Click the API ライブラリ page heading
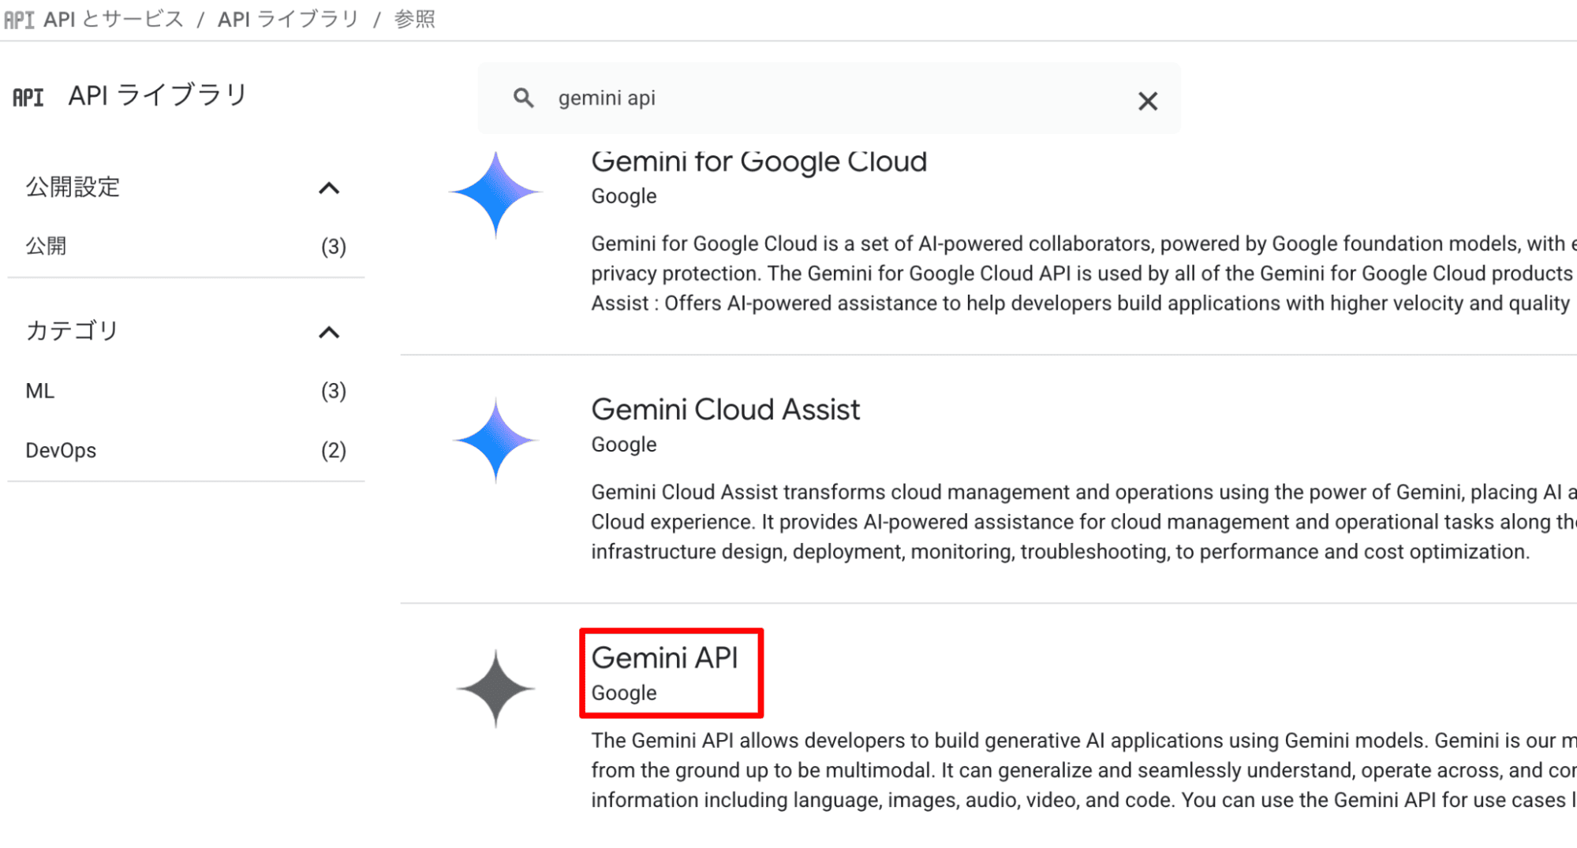1577x848 pixels. [x=159, y=95]
